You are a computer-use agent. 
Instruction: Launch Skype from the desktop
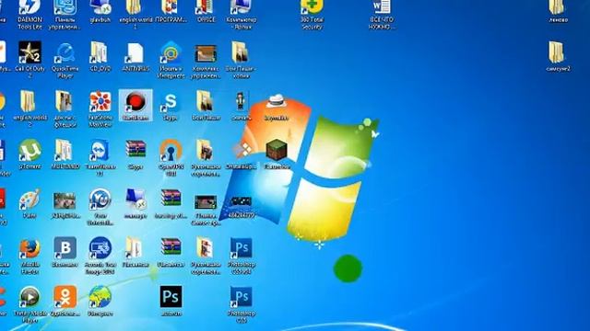click(171, 106)
